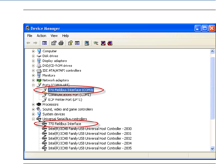Click the Uninstall device toolbar icon

pos(103,43)
